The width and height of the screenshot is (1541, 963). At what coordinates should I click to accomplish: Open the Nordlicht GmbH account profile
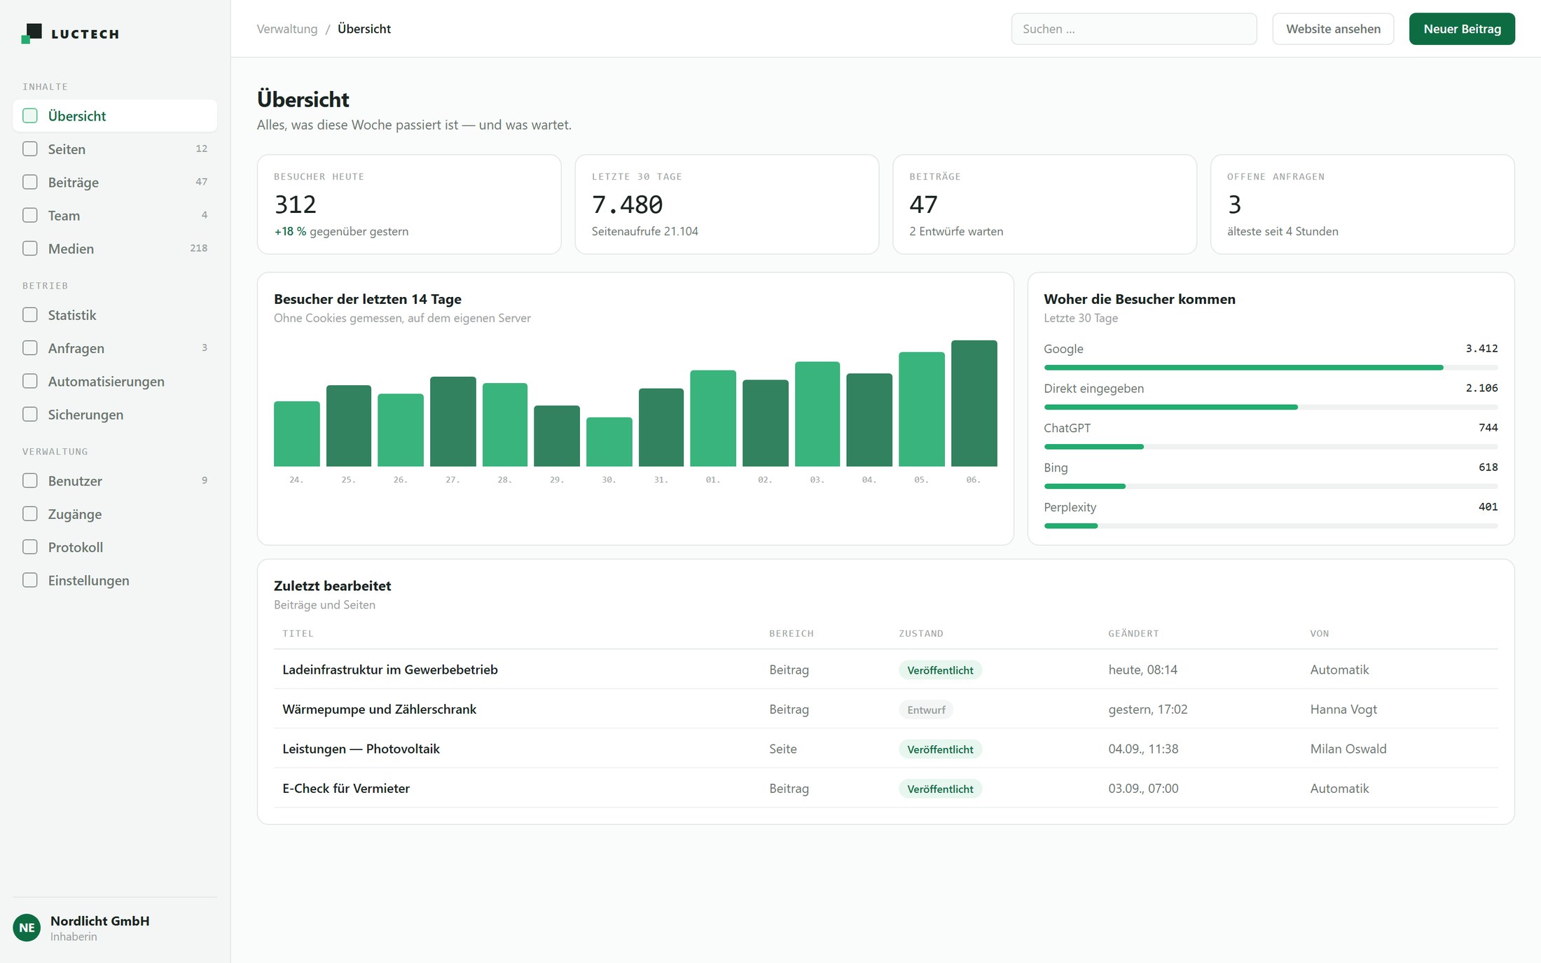coord(115,927)
